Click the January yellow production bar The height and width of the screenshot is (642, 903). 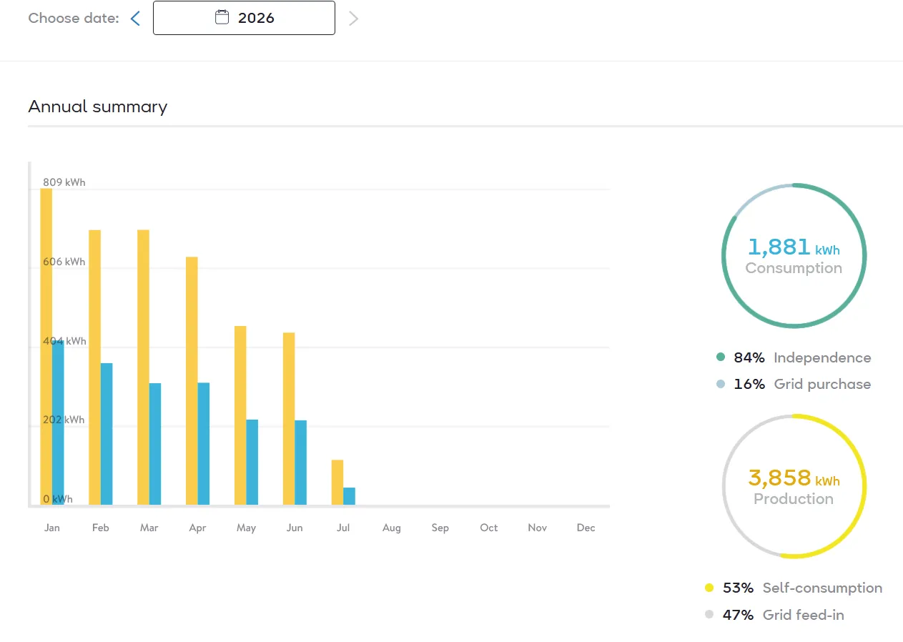(x=46, y=347)
